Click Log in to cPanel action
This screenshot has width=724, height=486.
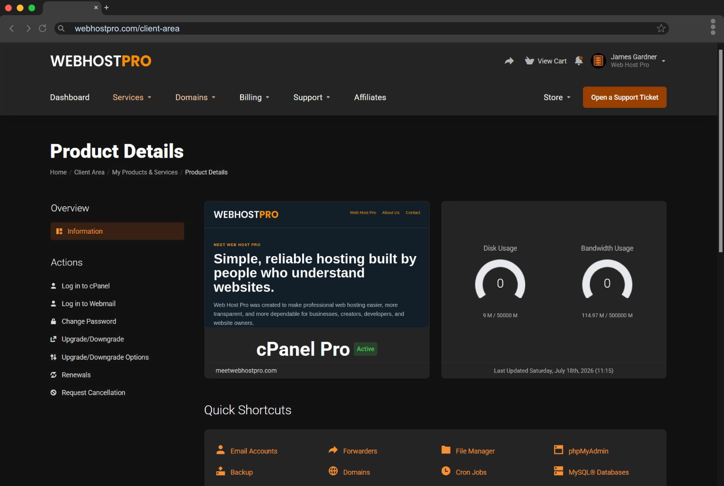click(x=86, y=286)
